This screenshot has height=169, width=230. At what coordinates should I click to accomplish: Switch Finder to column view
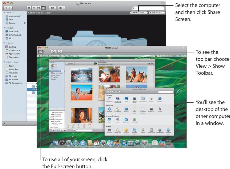[39, 8]
